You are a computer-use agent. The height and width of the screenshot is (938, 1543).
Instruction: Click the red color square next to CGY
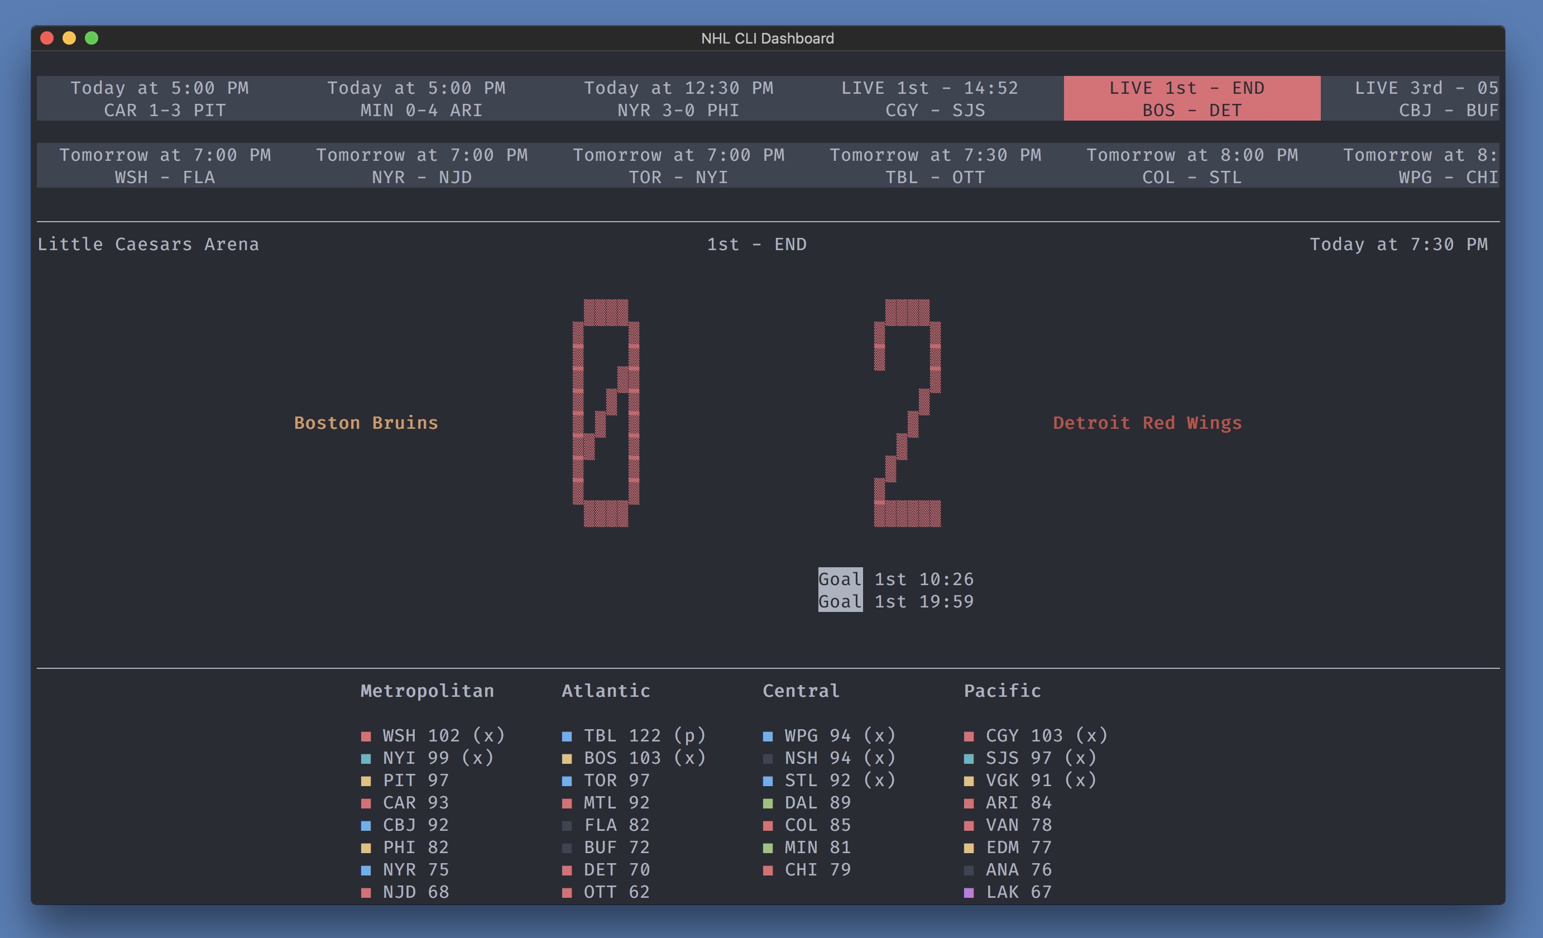[969, 736]
